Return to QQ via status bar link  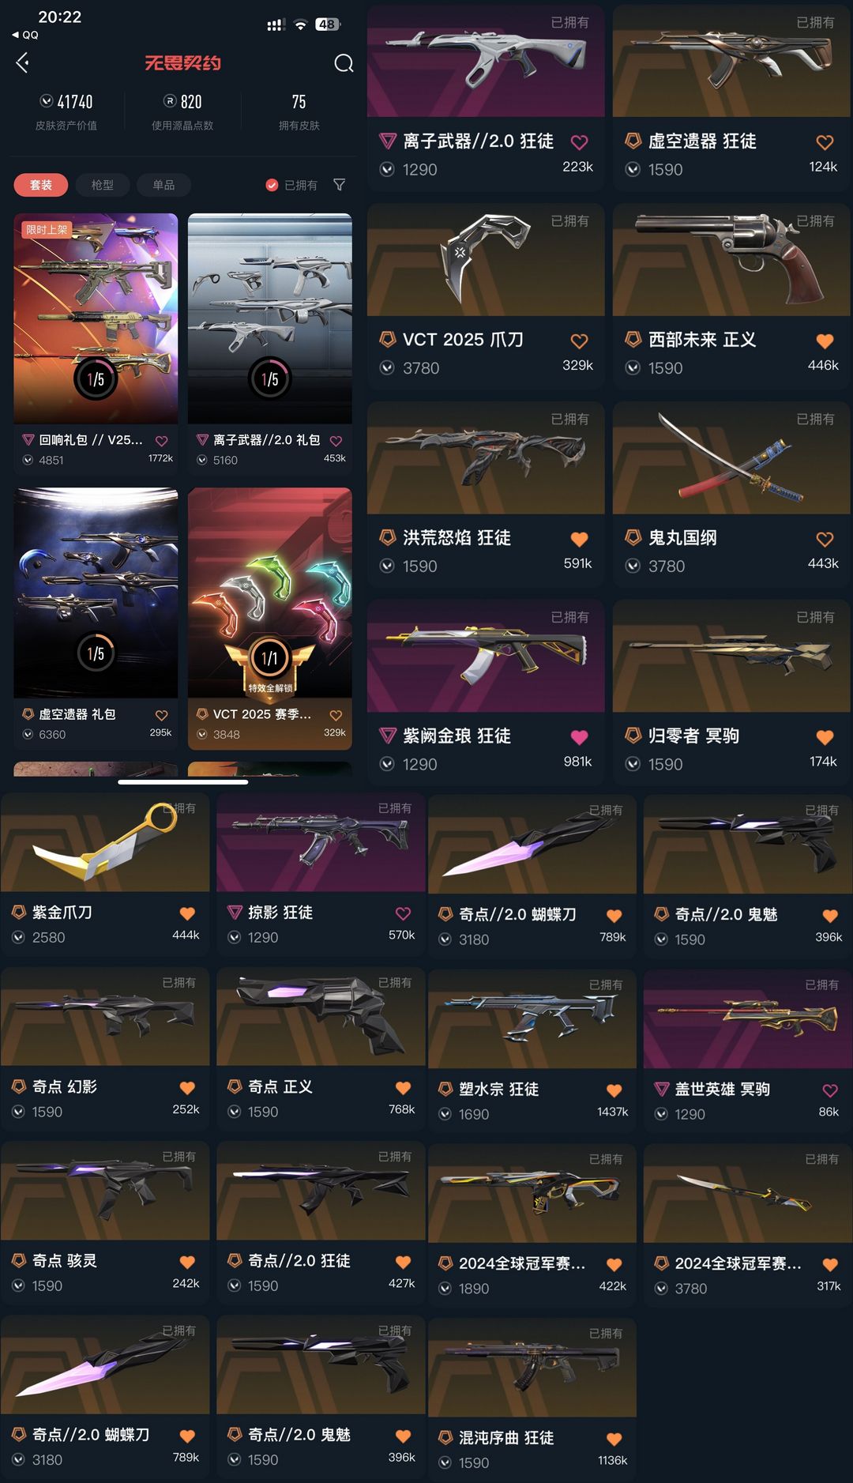point(25,35)
